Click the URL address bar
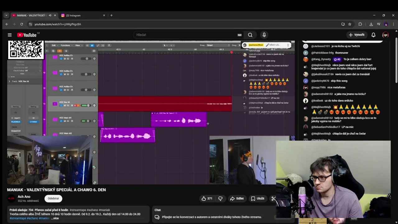The image size is (398, 224). (187, 24)
